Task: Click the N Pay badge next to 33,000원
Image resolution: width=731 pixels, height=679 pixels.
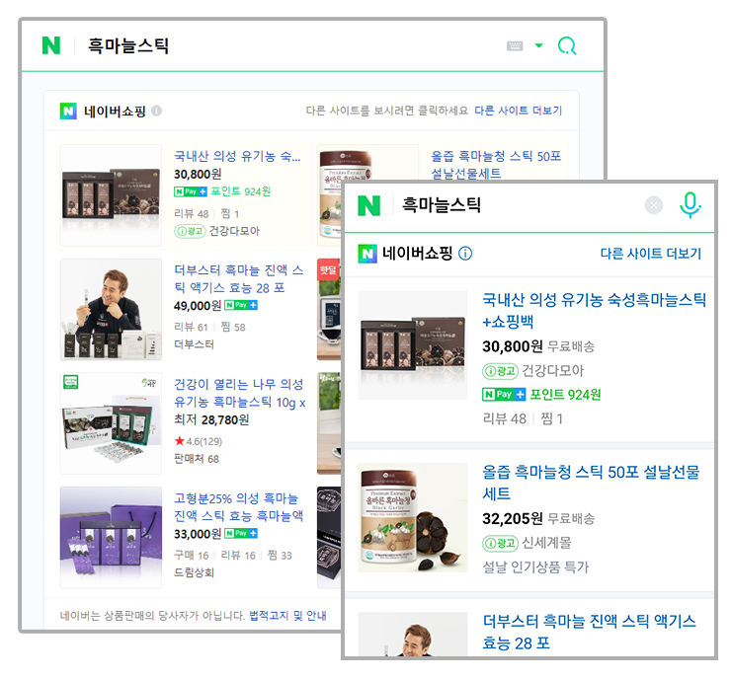Action: [241, 533]
